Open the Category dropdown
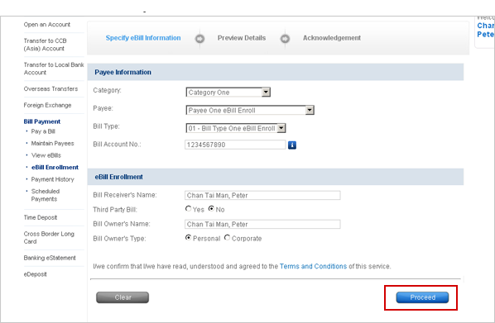 point(228,92)
